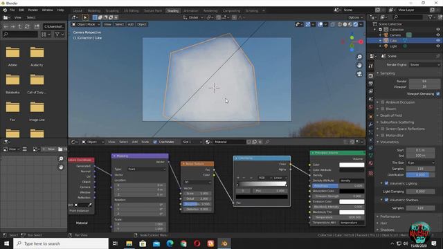Click the viewport zoom magnifier icon
Screen dimensions: 443x249
pyautogui.click(x=359, y=57)
